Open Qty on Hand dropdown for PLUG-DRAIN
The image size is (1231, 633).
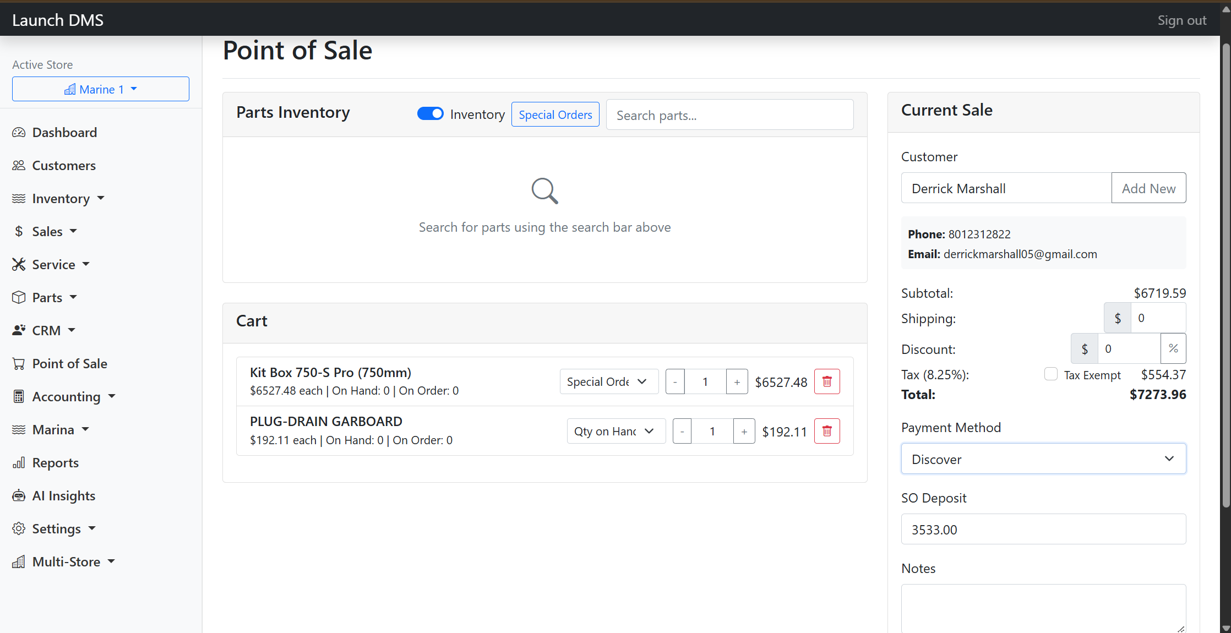click(616, 431)
